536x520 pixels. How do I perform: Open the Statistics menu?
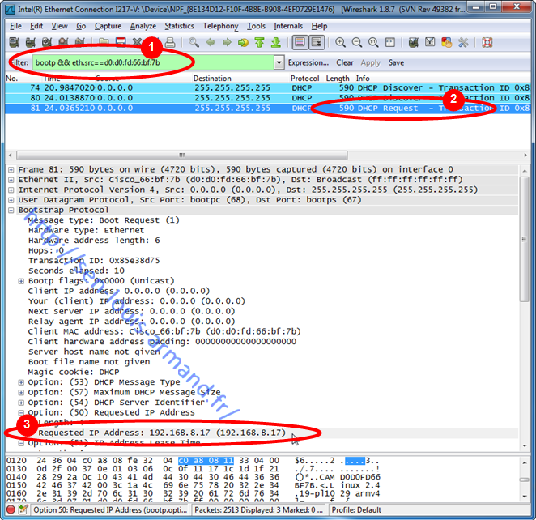click(x=179, y=26)
